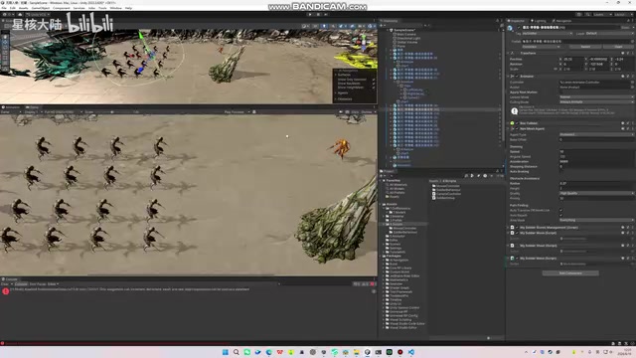Click the My Soldier Shoot script icon
636x358 pixels.
(513, 246)
